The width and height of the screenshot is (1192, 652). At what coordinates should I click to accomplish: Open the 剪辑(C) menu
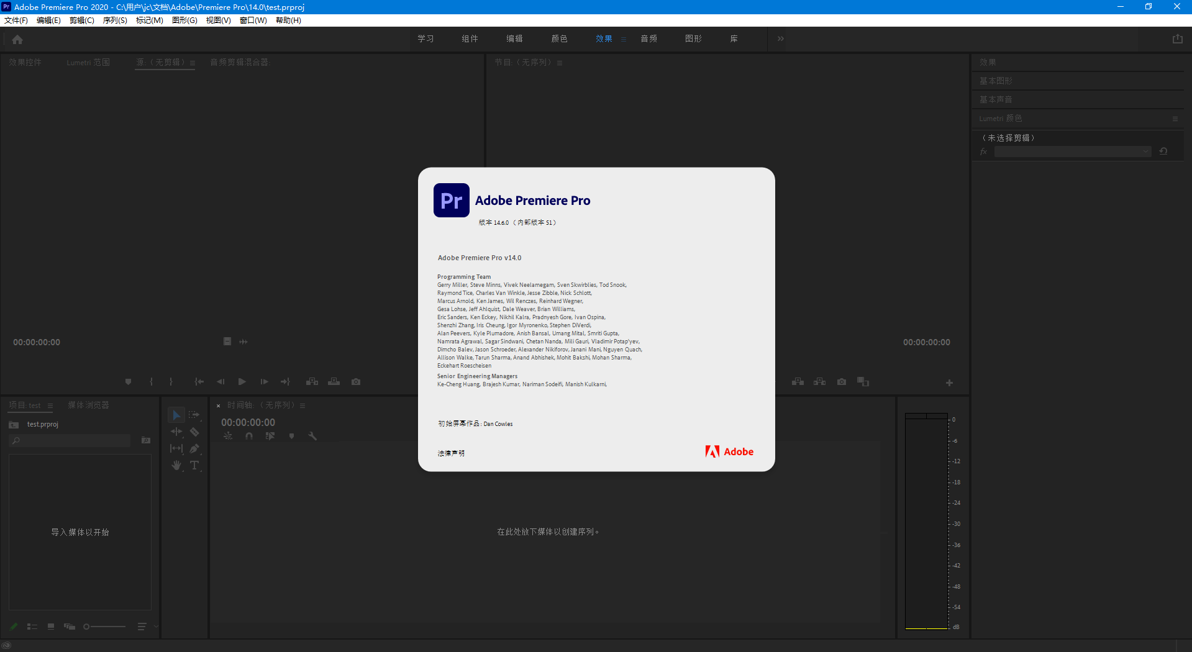tap(82, 20)
